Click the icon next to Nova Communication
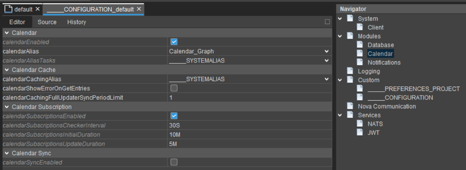466x170 pixels. tap(350, 106)
